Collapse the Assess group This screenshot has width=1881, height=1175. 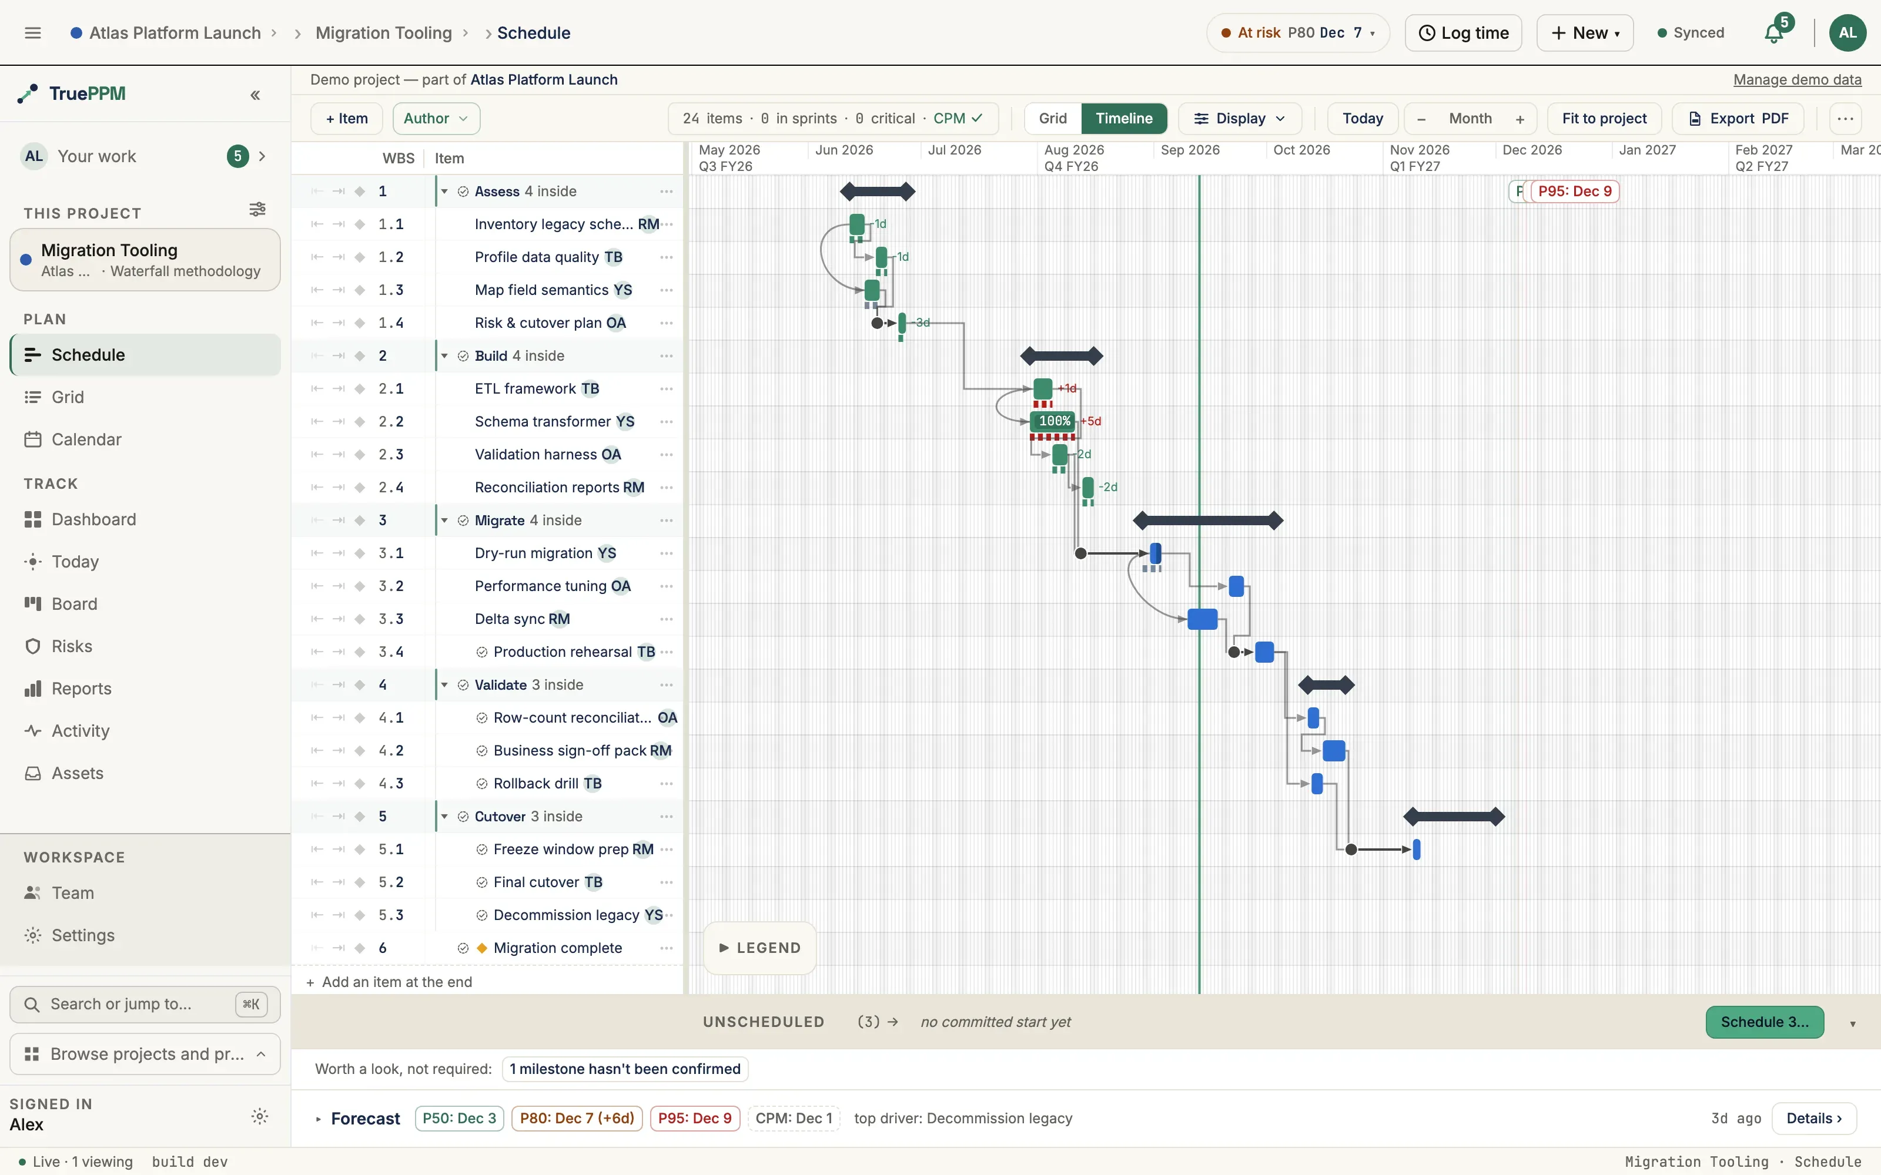(444, 191)
